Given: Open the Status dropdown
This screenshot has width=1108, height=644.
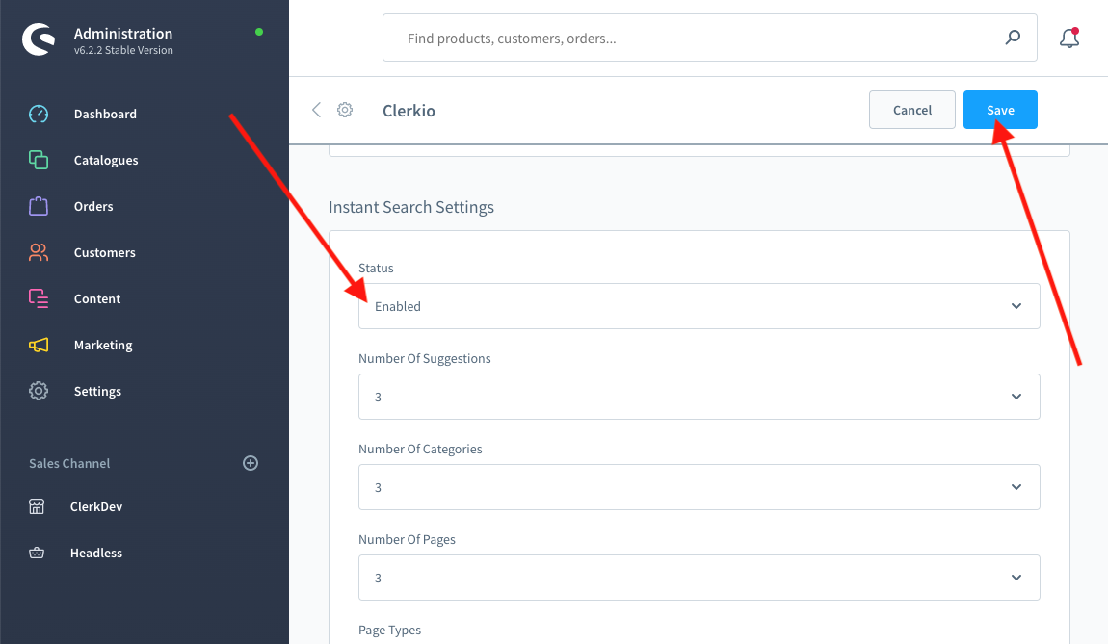Looking at the screenshot, I should 699,306.
